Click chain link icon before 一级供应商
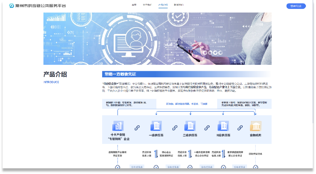316x174 pixels. pos(137,127)
